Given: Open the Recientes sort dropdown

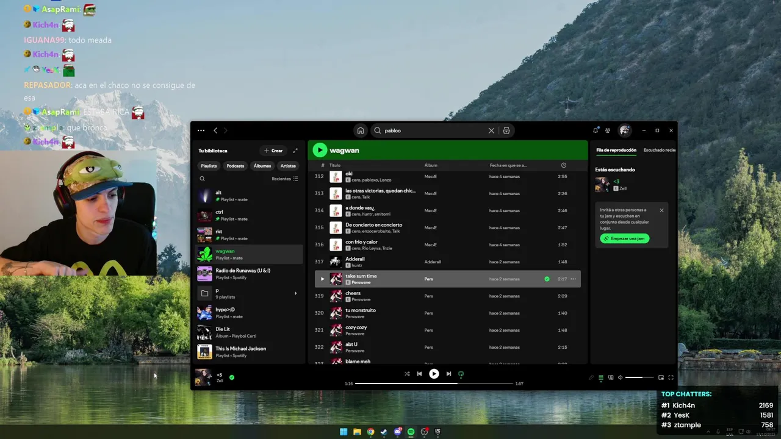Looking at the screenshot, I should (285, 179).
